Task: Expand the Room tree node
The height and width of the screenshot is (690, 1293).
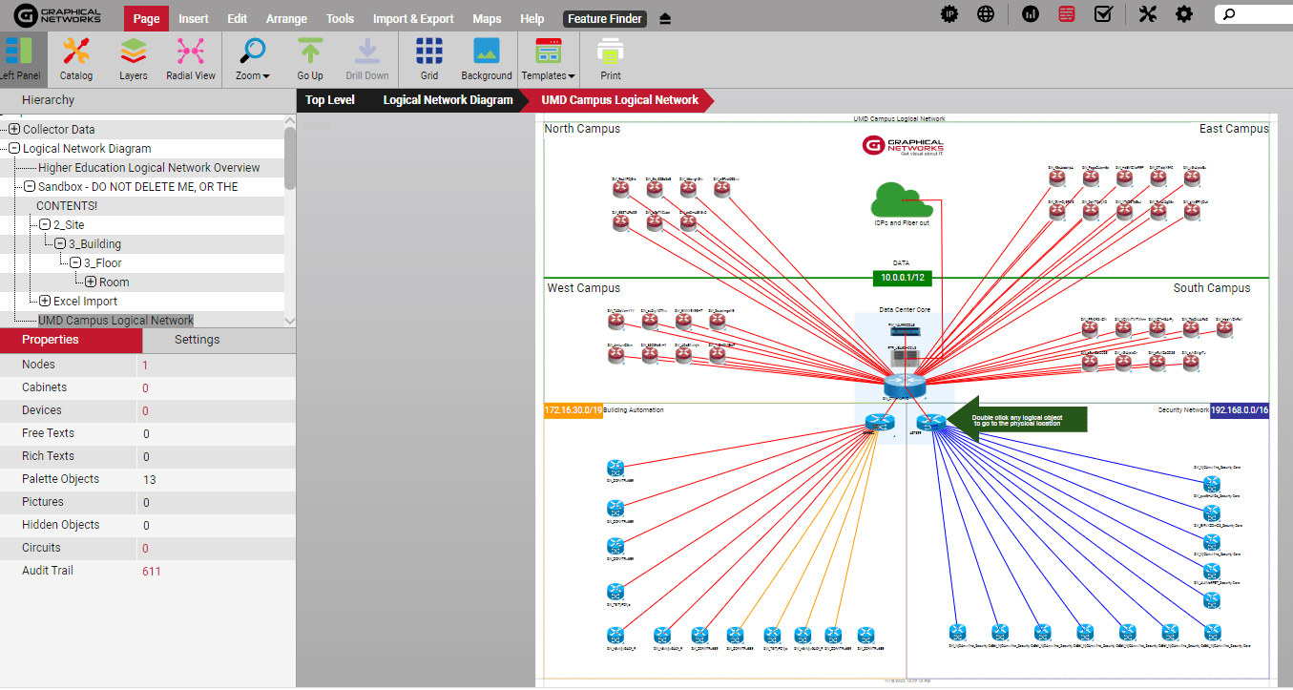Action: click(x=91, y=282)
